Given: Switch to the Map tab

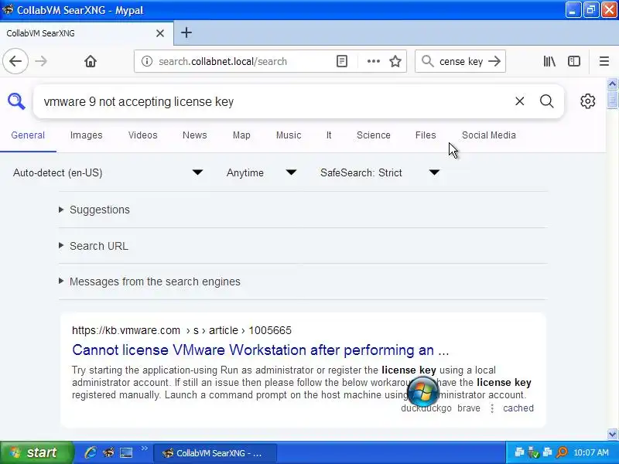Looking at the screenshot, I should click(x=241, y=135).
